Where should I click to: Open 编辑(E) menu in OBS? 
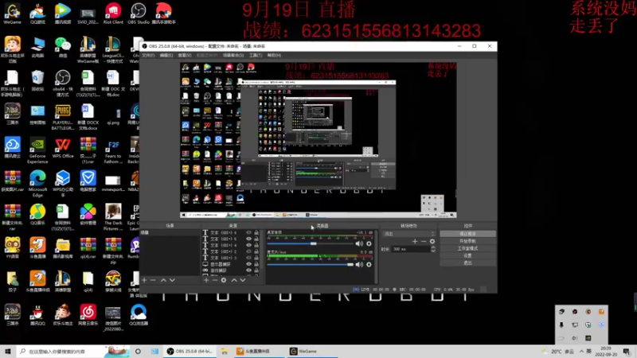coord(166,55)
